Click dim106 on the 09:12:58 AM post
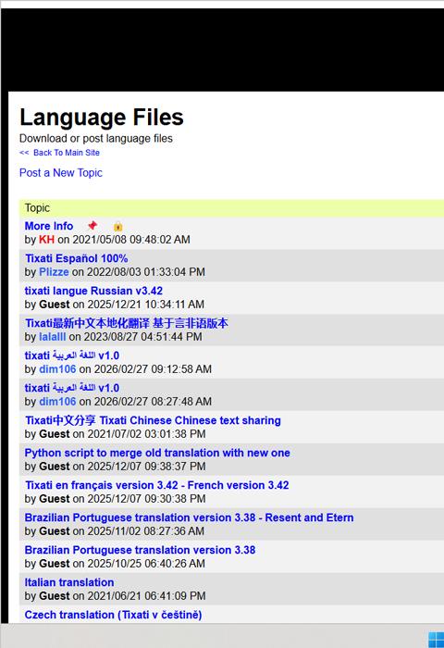444x648 pixels. tap(57, 369)
